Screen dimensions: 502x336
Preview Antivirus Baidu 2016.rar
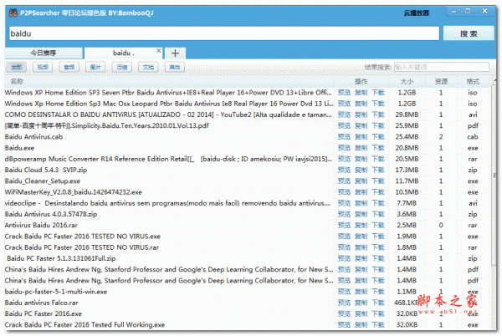(x=344, y=225)
